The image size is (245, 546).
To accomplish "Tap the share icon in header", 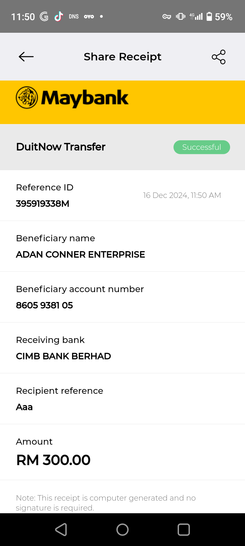I will tap(218, 57).
